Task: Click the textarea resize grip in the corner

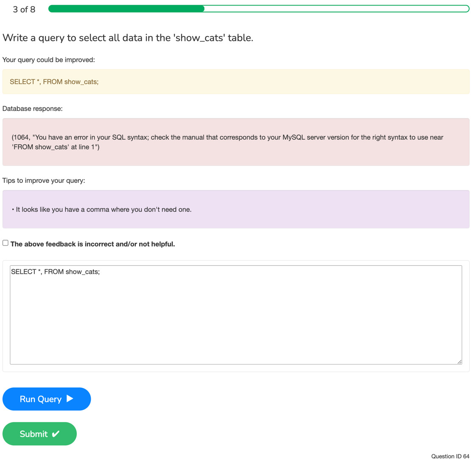Action: click(x=460, y=362)
